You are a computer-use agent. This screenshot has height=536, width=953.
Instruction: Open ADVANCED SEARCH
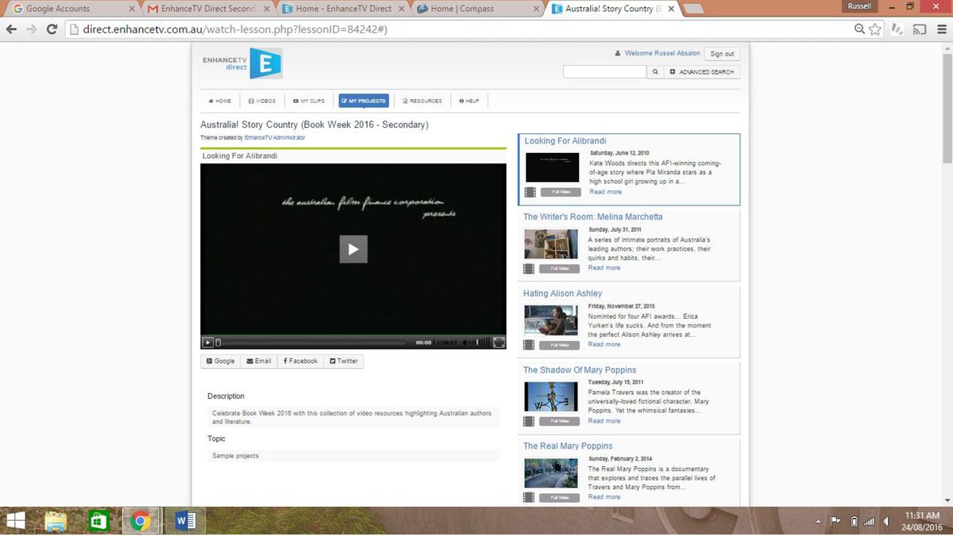click(x=703, y=71)
